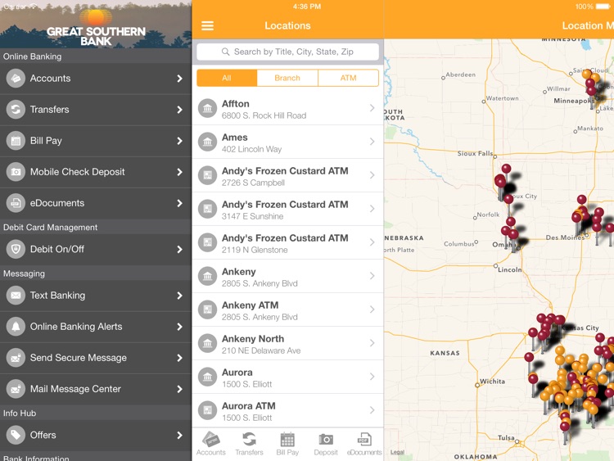The image size is (614, 461).
Task: Click the Mail Message Center icon
Action: click(16, 389)
